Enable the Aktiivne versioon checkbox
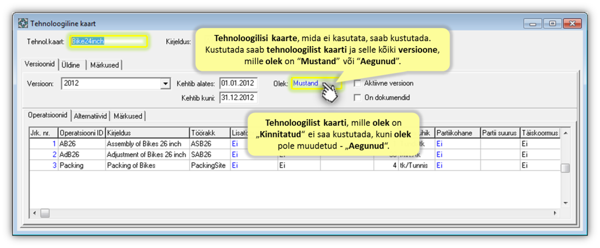The height and width of the screenshot is (248, 600). 358,83
